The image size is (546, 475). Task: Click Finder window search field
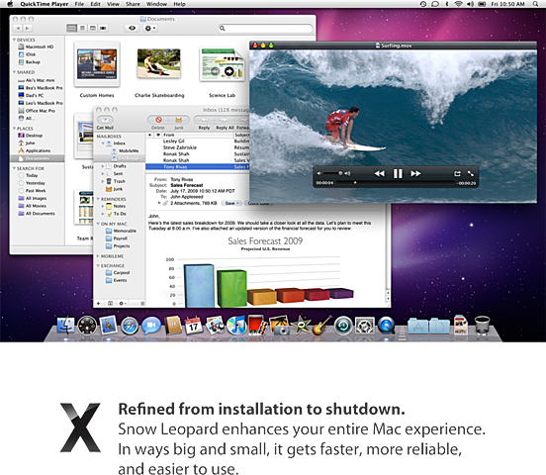(x=265, y=29)
